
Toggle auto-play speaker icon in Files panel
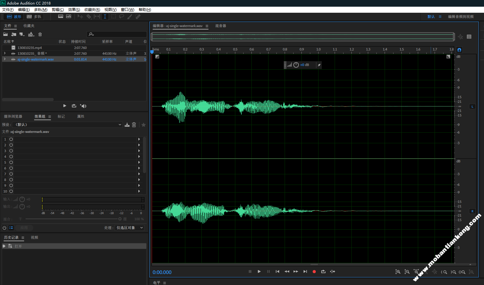point(83,106)
